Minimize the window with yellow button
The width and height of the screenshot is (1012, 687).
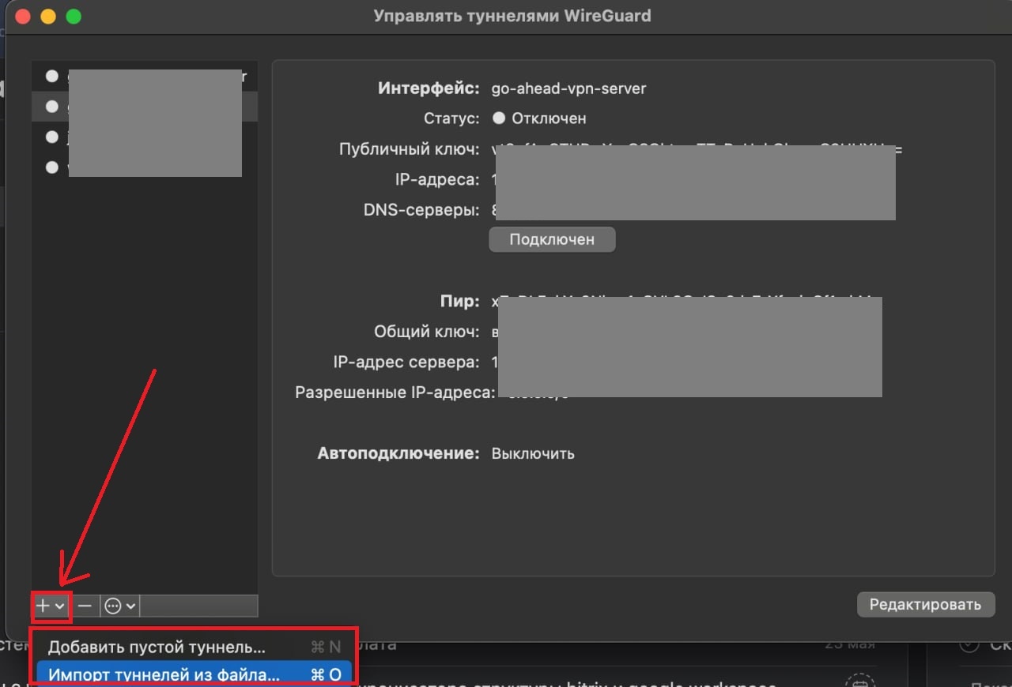click(48, 17)
